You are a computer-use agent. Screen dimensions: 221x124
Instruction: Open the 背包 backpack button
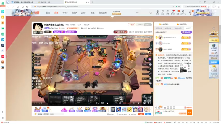[148, 114]
